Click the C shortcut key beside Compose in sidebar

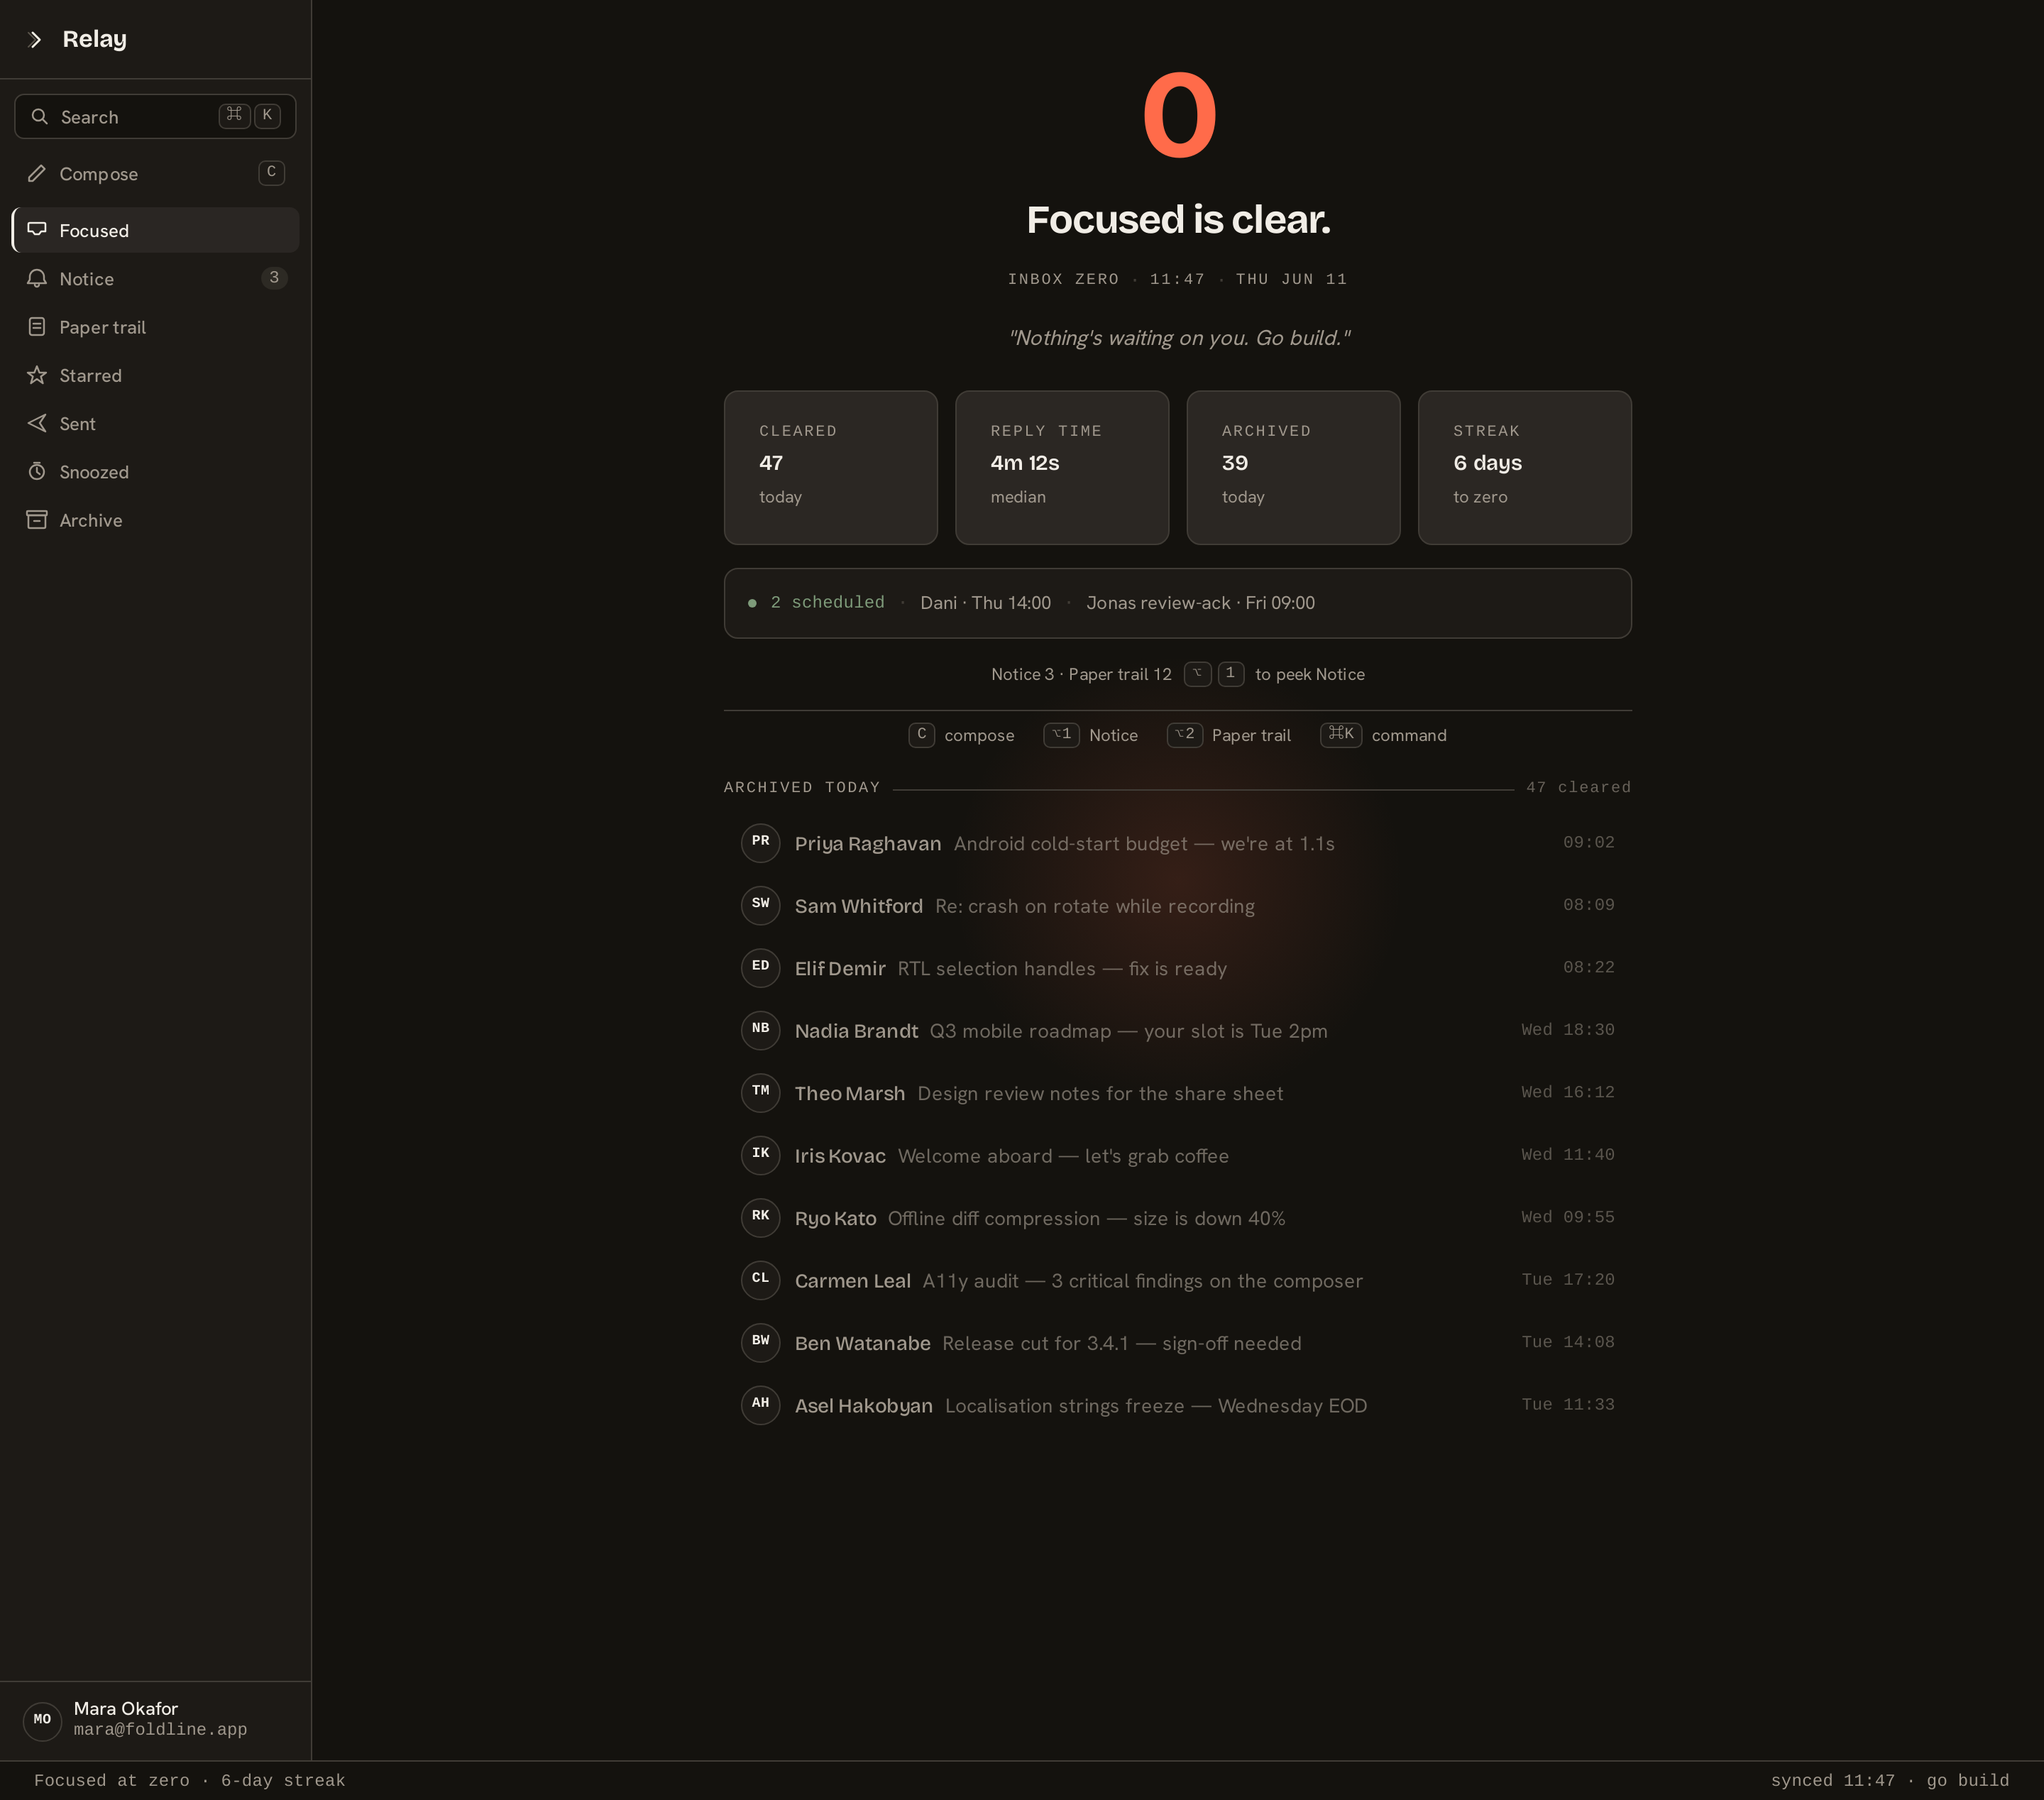coord(271,172)
